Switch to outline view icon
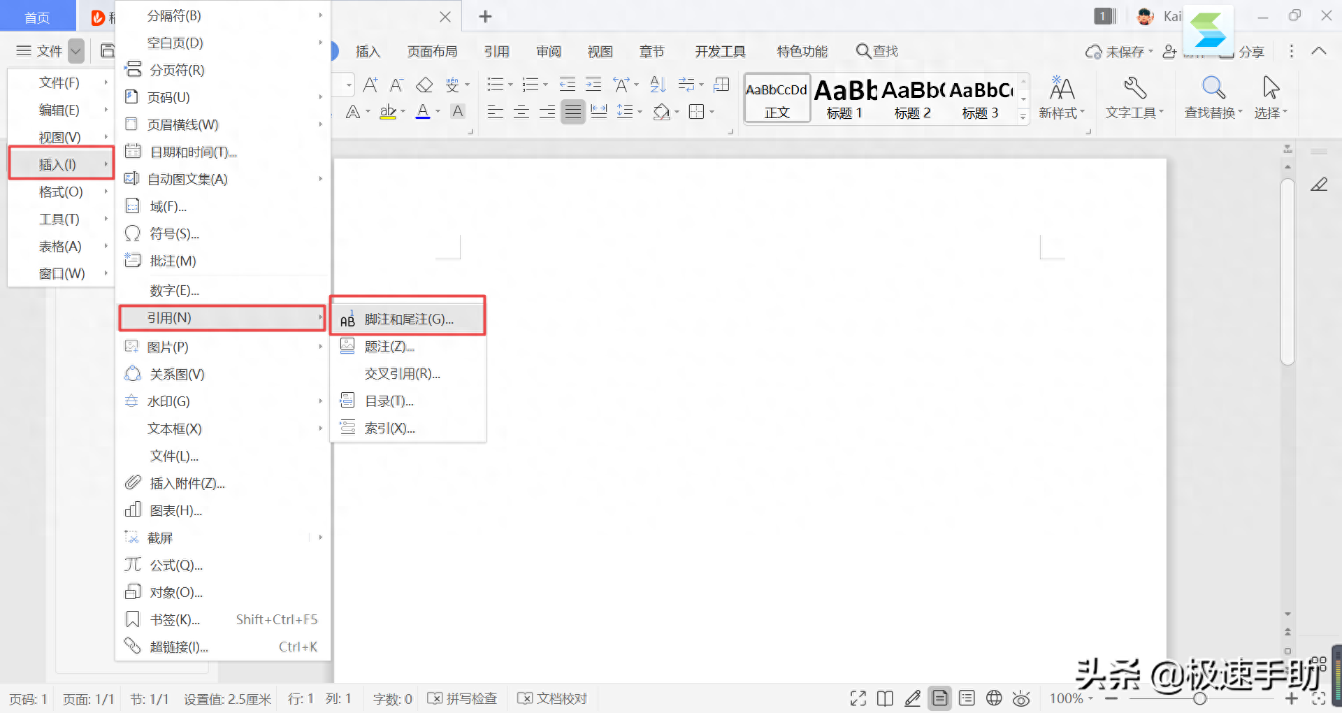Screen dimensions: 1342x713 [967, 698]
